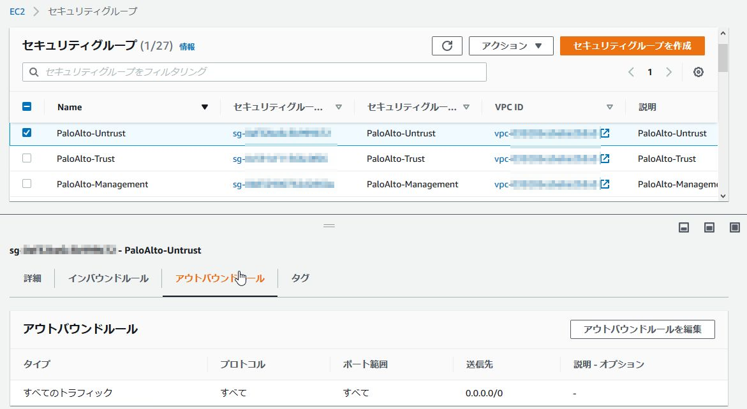Open the Name column sort dropdown
This screenshot has height=409, width=747.
click(205, 106)
